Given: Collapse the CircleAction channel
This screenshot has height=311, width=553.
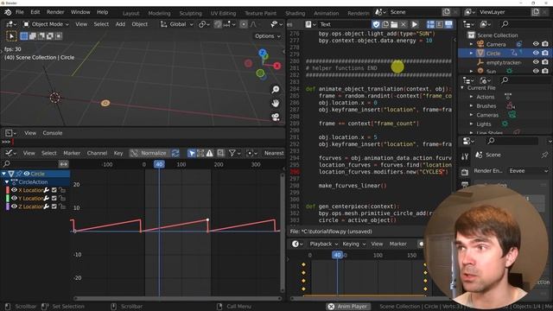Looking at the screenshot, I should click(7, 182).
